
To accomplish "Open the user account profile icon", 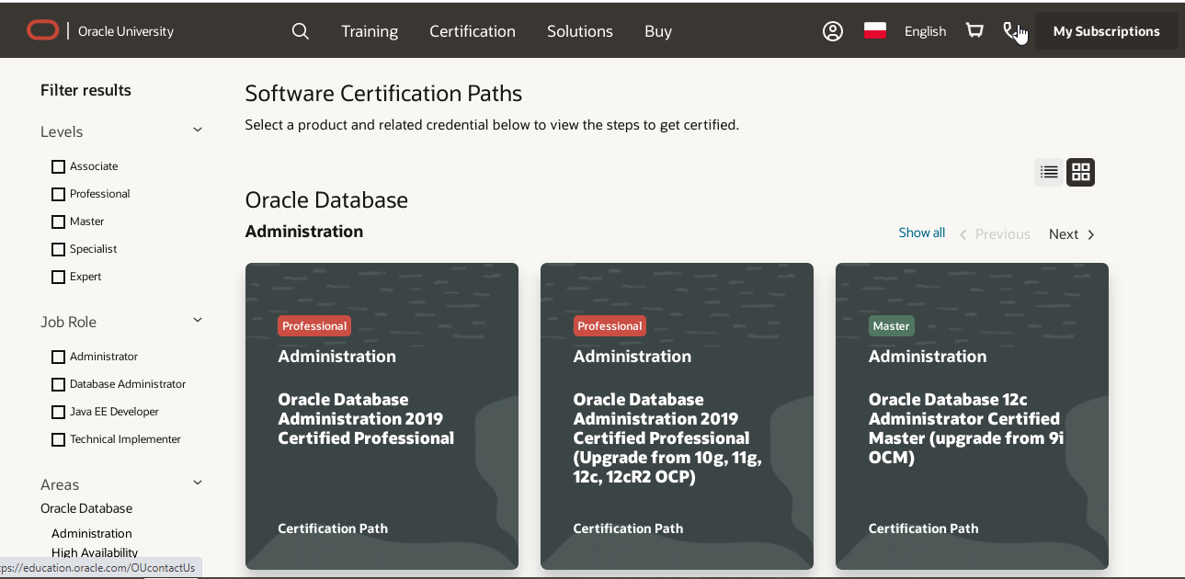I will 833,31.
